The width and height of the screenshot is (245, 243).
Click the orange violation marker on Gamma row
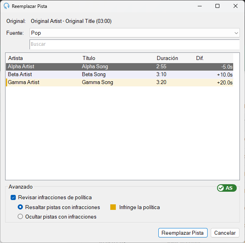[x=7, y=82]
